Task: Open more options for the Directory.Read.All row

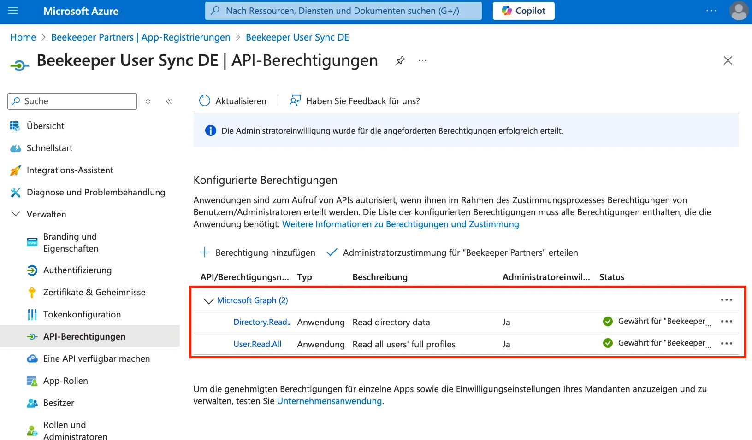Action: pyautogui.click(x=727, y=322)
